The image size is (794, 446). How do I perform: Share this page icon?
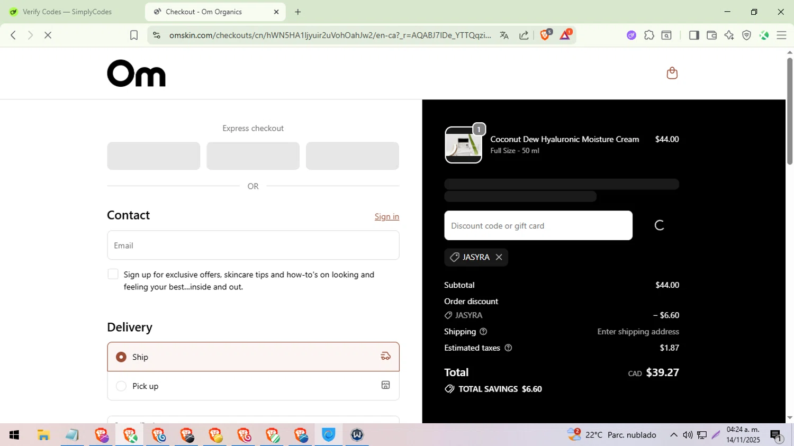pos(524,35)
